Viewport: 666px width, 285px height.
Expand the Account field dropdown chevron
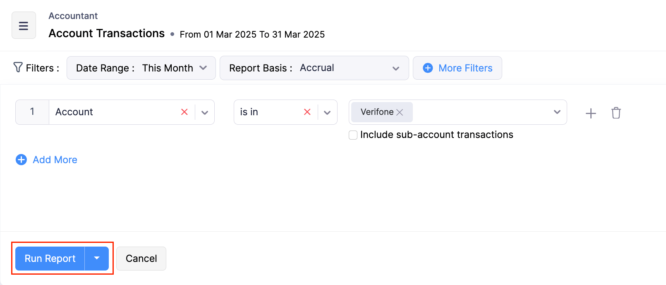pos(205,112)
